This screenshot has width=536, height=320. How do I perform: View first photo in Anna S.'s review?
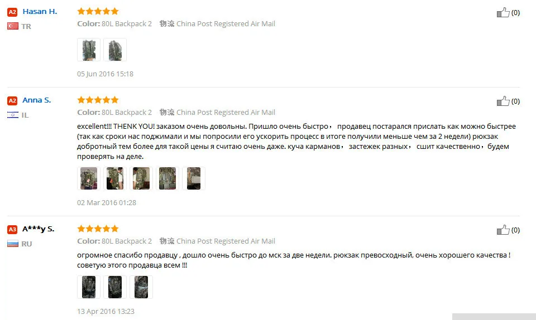point(89,178)
